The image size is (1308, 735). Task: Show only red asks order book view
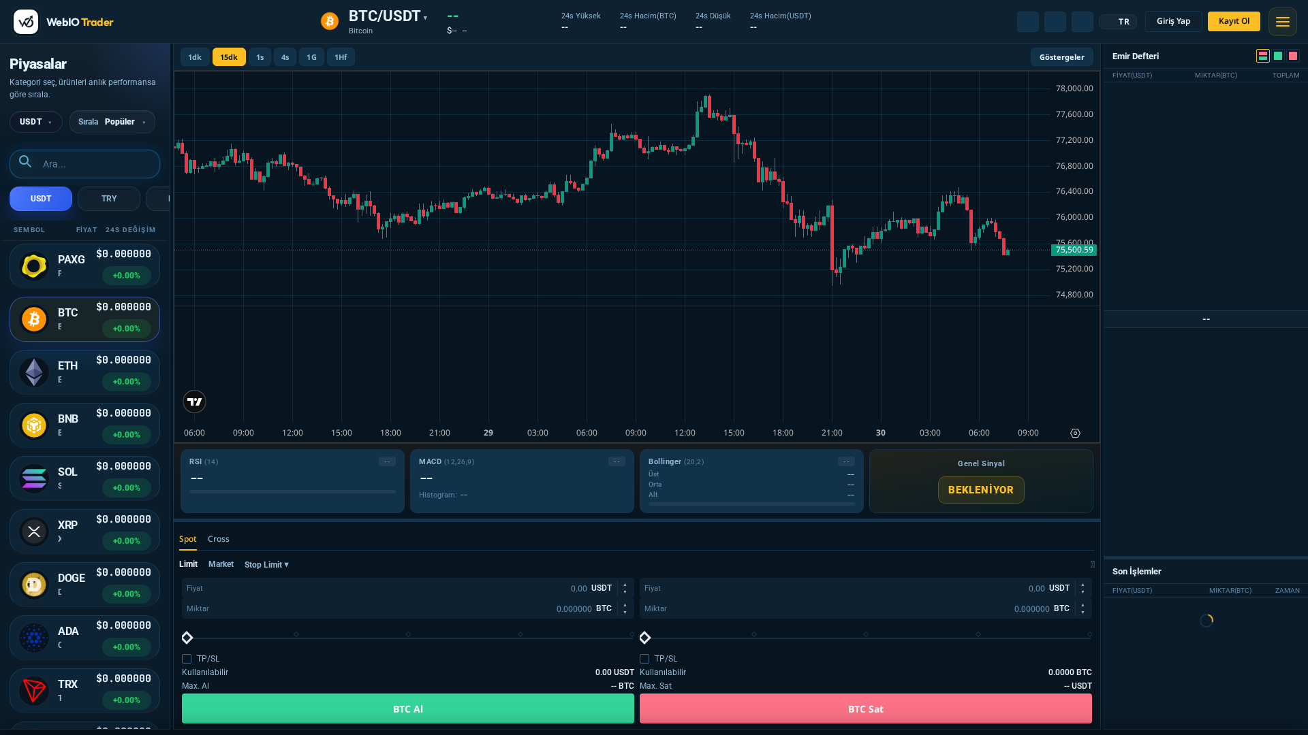pyautogui.click(x=1293, y=56)
